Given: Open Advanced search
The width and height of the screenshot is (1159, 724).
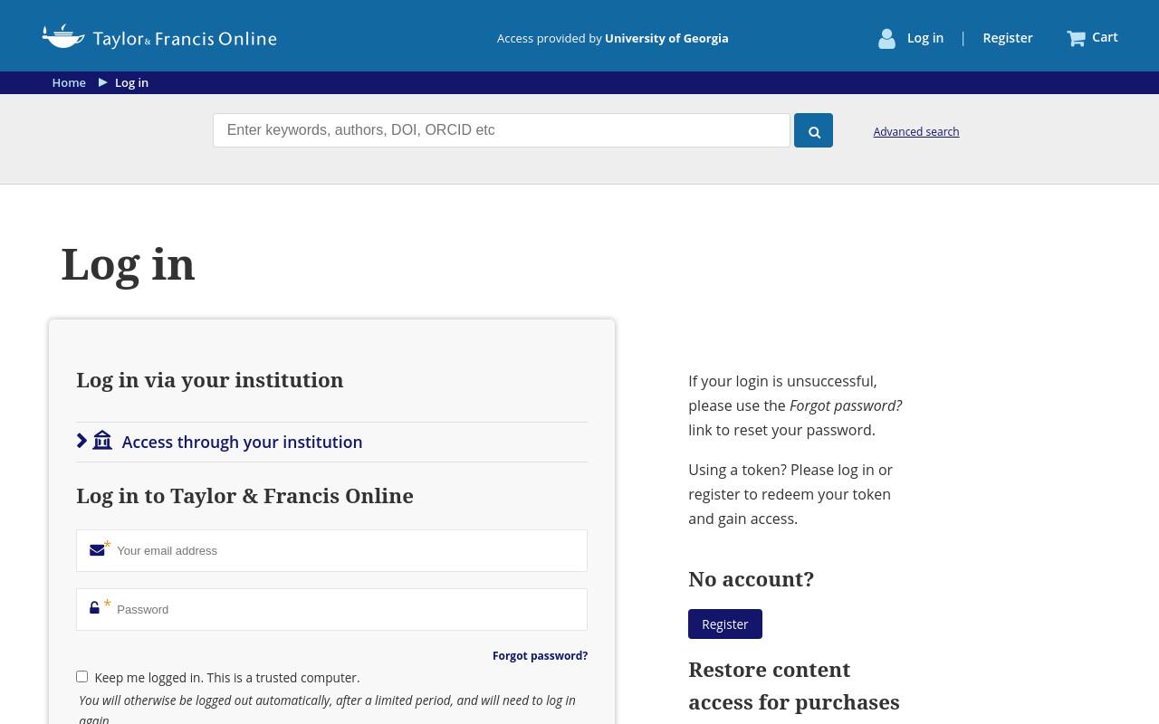Looking at the screenshot, I should click(915, 132).
